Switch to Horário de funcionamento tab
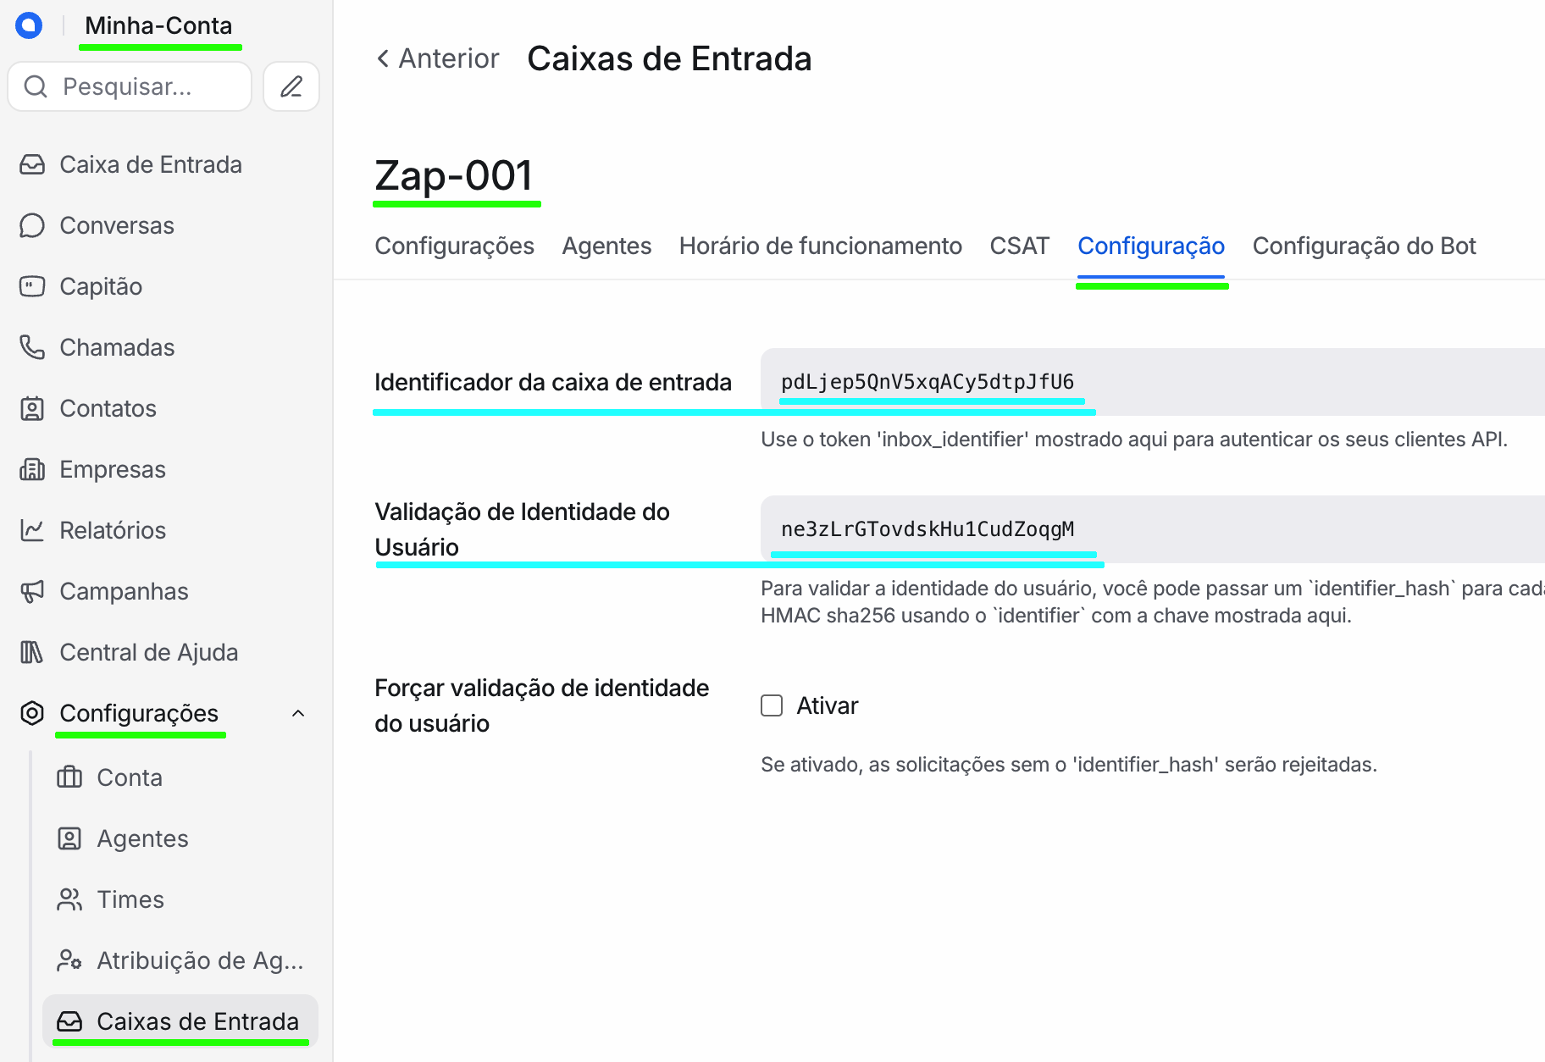Screen dimensions: 1545x1062 pos(820,246)
